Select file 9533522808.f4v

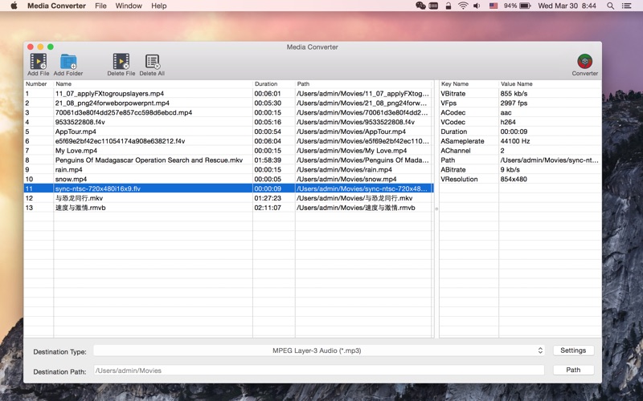click(x=80, y=122)
